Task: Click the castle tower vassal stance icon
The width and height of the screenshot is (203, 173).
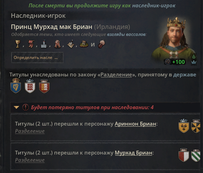Action: click(x=44, y=44)
